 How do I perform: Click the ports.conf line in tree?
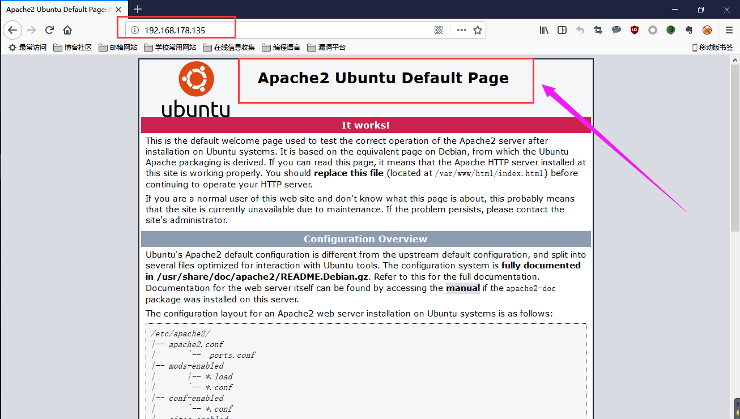coord(232,355)
